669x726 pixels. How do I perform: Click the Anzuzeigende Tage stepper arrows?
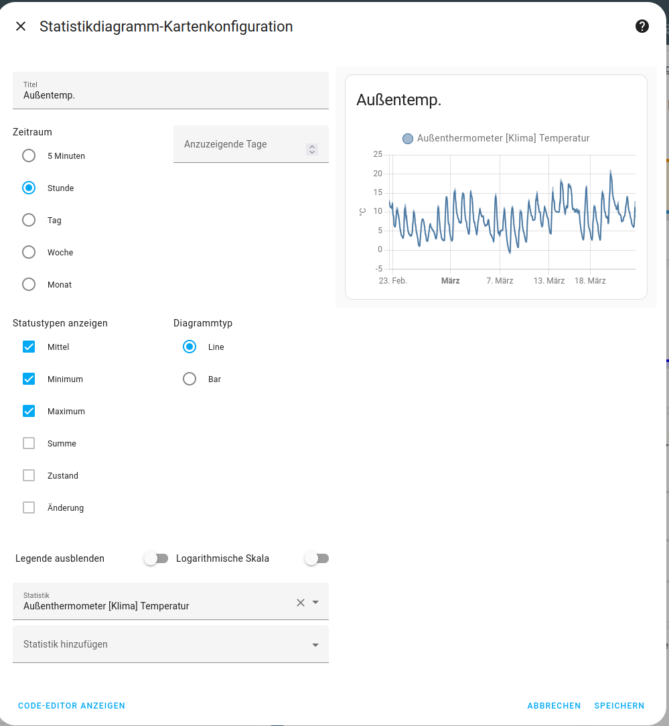coord(311,149)
